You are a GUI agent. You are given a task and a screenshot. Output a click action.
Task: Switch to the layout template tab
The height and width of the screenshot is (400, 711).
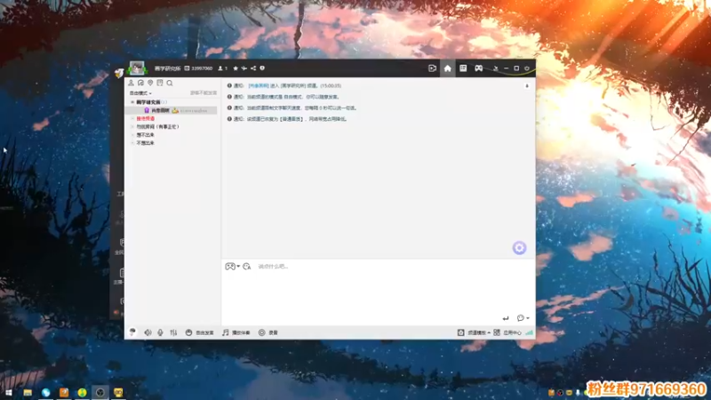pyautogui.click(x=463, y=68)
